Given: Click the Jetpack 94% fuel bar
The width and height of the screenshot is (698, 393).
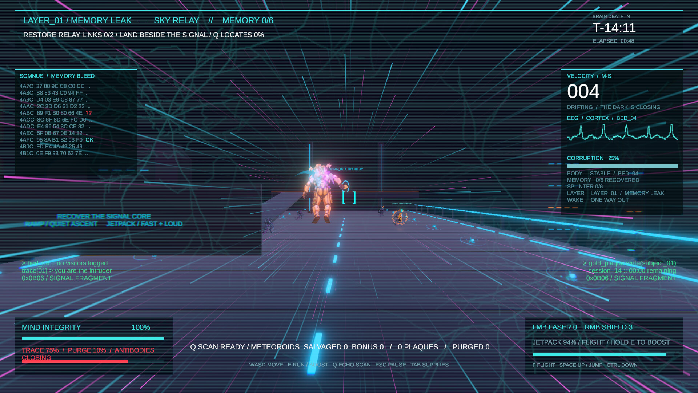Looking at the screenshot, I should pyautogui.click(x=599, y=354).
